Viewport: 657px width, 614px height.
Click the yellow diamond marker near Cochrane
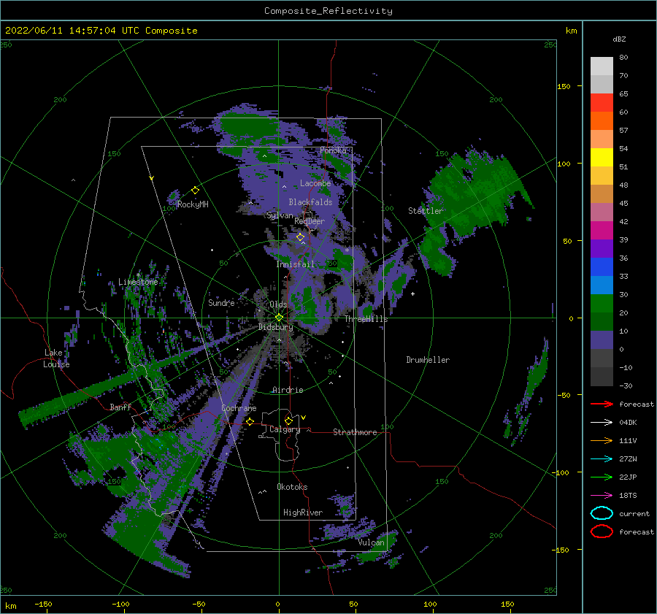pyautogui.click(x=250, y=421)
